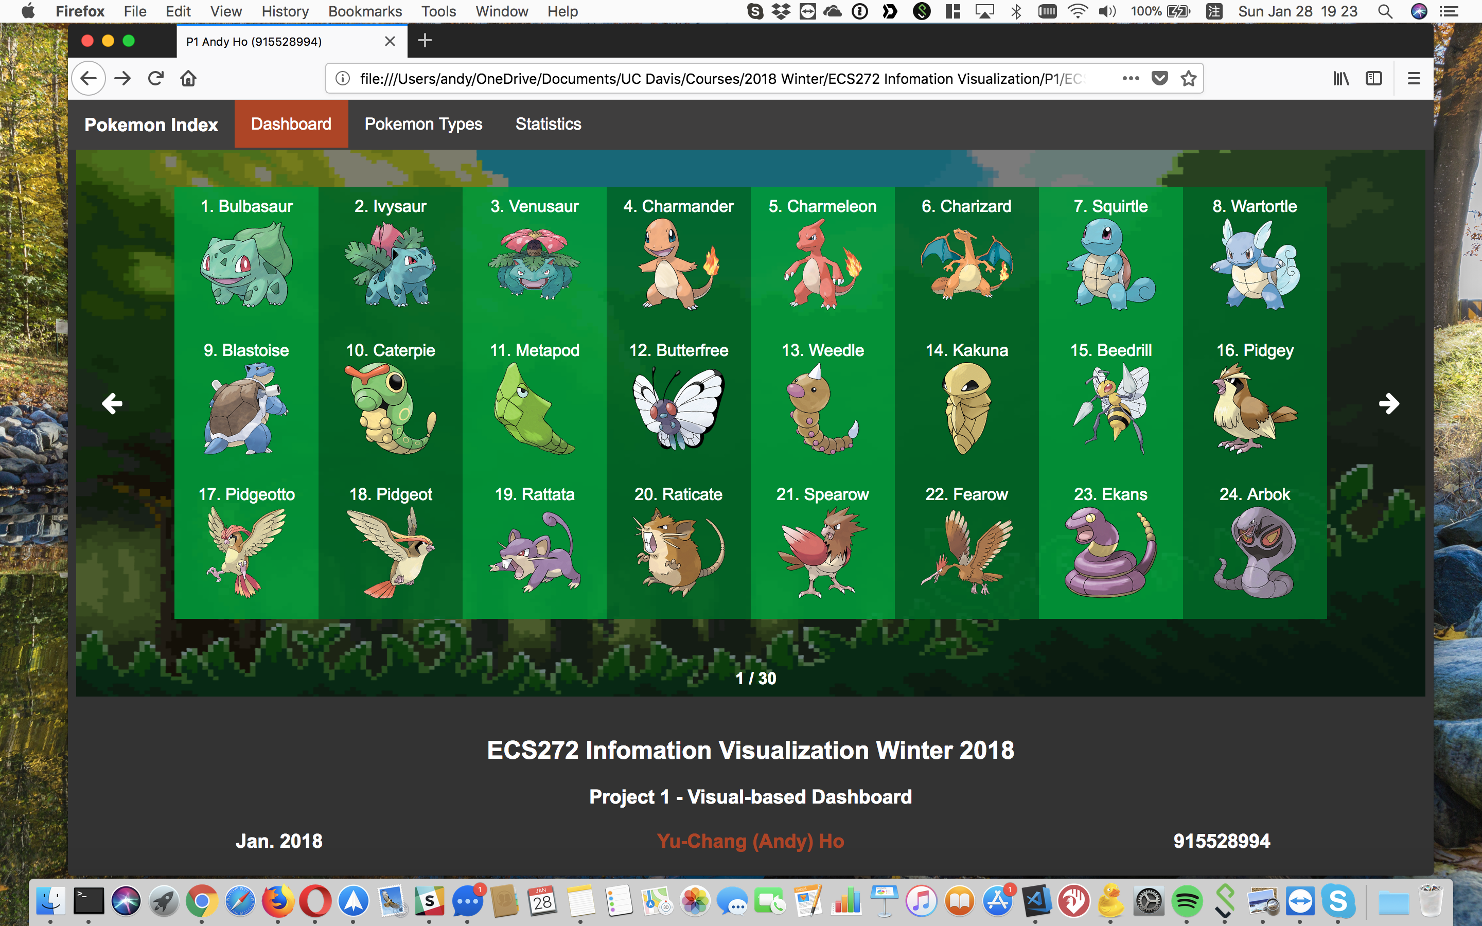Image resolution: width=1482 pixels, height=926 pixels.
Task: Show site information icon in address bar
Action: (343, 78)
